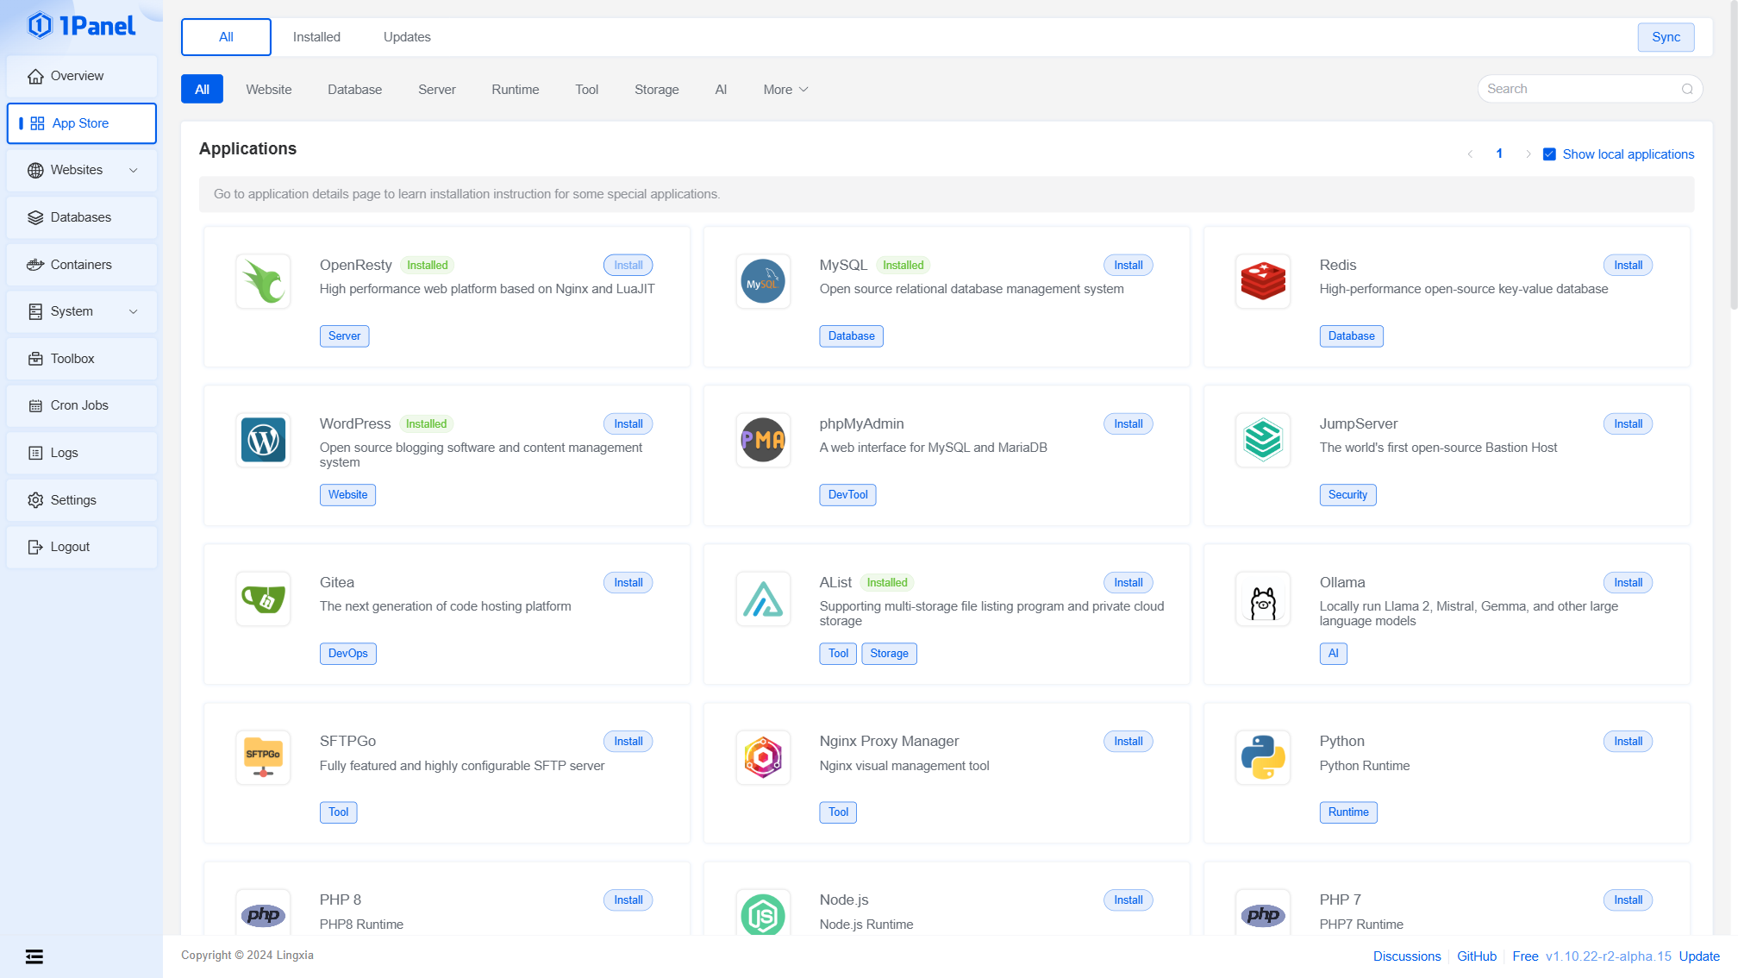Uncheck Show local applications checkbox
Image resolution: width=1738 pixels, height=978 pixels.
point(1549,154)
